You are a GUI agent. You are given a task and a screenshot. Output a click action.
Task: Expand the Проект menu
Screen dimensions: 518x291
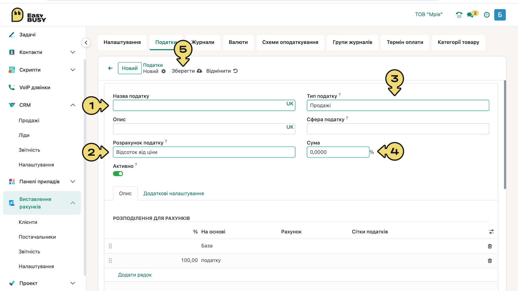click(73, 283)
